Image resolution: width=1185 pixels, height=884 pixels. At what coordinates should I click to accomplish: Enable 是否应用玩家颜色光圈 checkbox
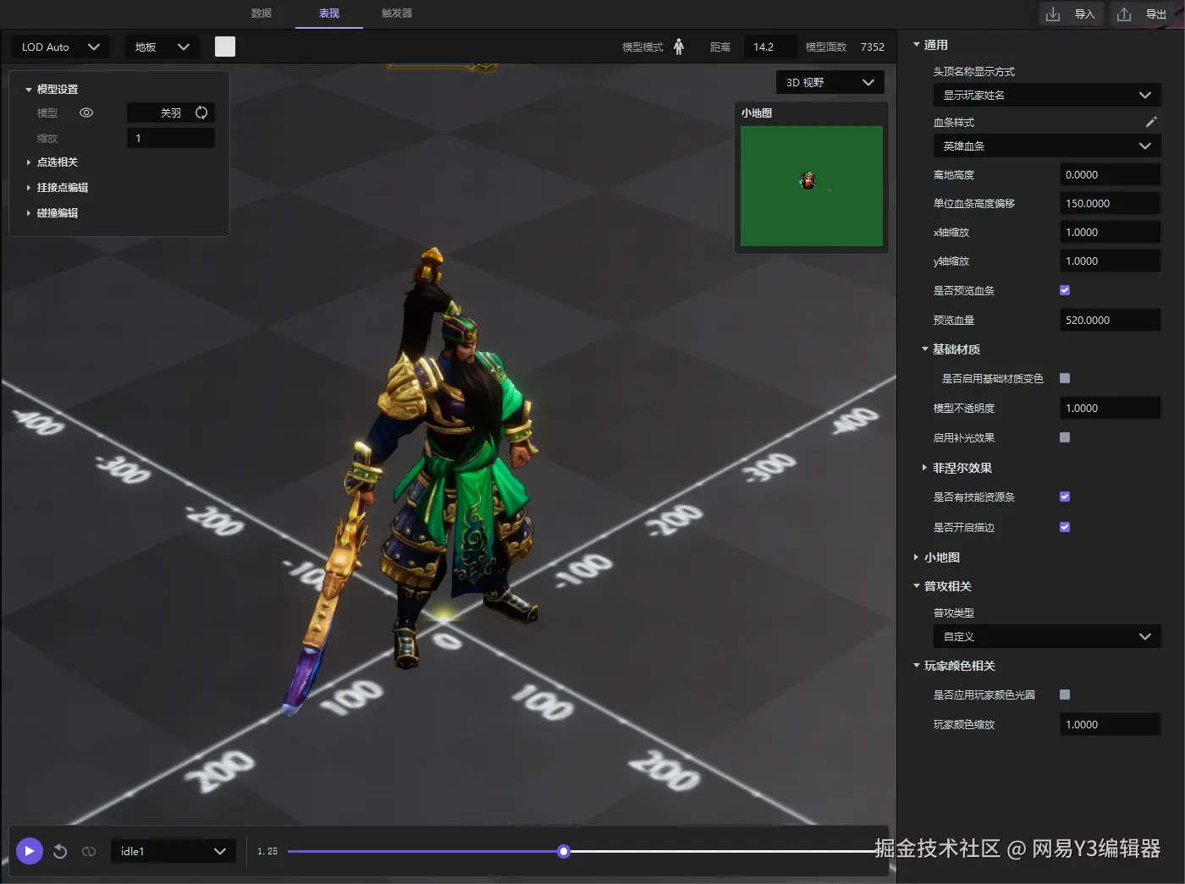1065,695
